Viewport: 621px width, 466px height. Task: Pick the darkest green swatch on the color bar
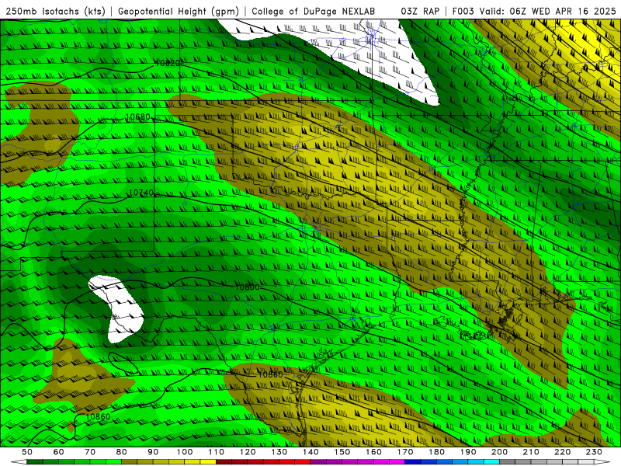coord(35,462)
